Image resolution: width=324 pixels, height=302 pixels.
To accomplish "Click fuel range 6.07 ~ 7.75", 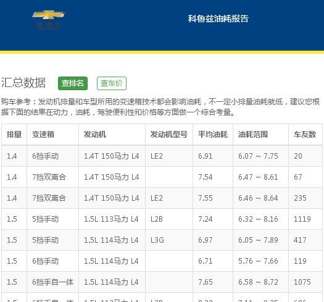I will [258, 156].
